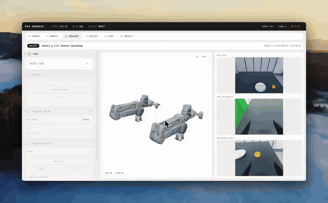Click the TX zmq status indicator
The image size is (328, 203).
click(x=78, y=26)
